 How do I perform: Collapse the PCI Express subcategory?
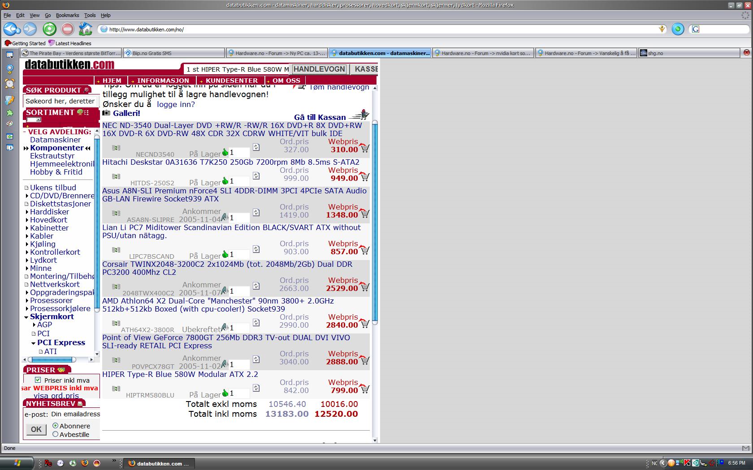(34, 343)
